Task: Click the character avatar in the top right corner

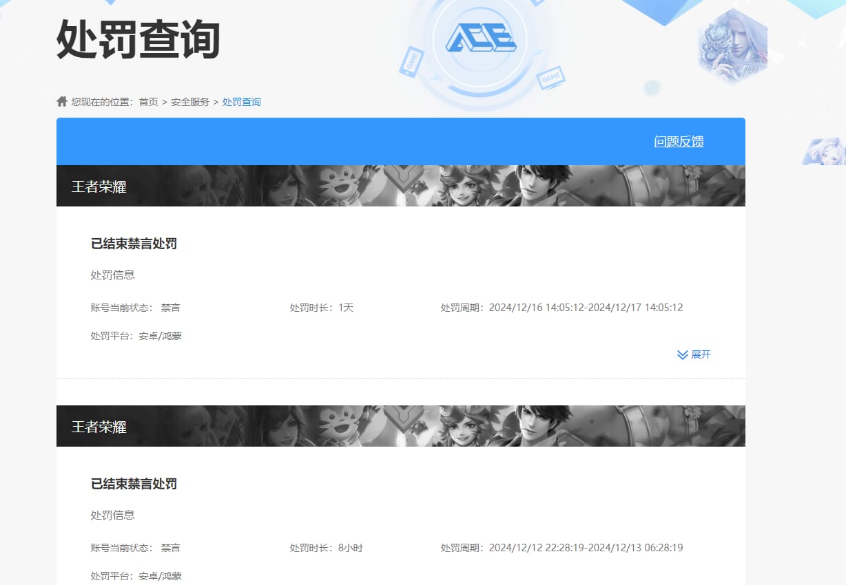Action: 732,43
